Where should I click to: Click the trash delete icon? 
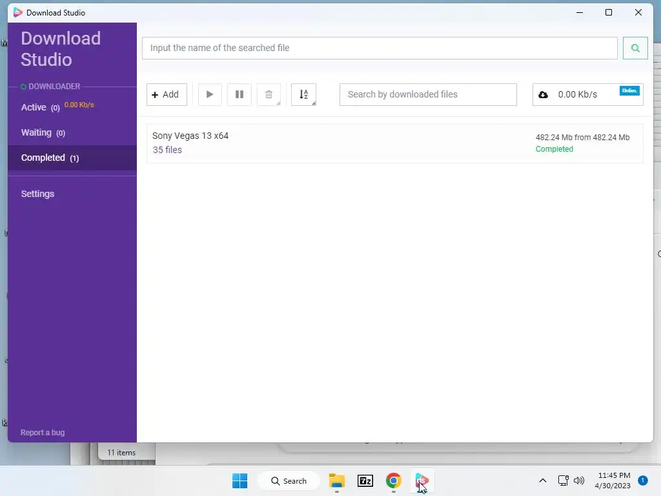click(269, 94)
